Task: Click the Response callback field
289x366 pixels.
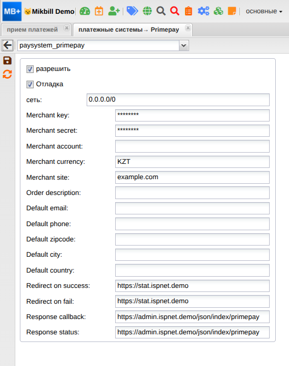Action: pos(192,317)
